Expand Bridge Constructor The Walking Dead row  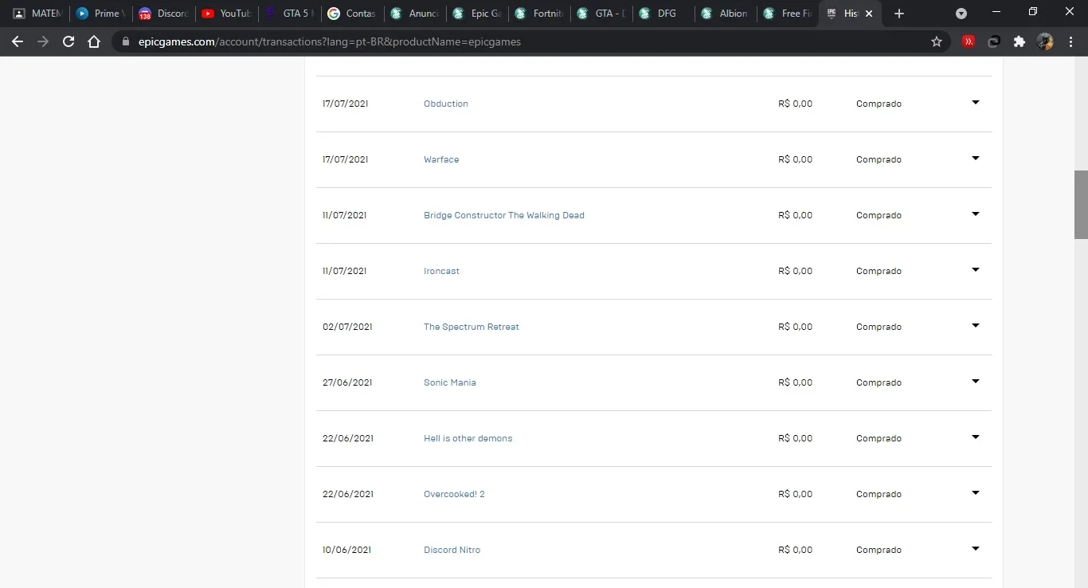975,214
